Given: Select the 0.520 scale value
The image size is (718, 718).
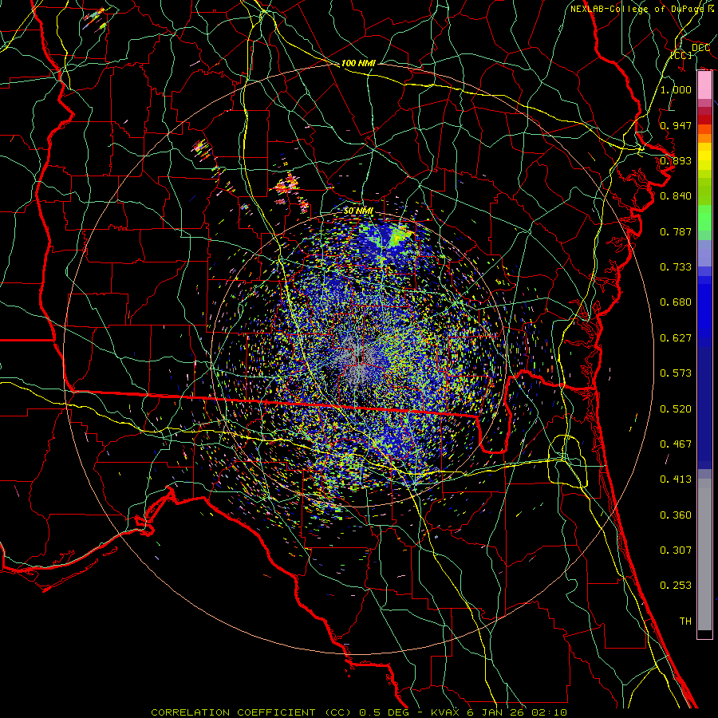Looking at the screenshot, I should (676, 409).
